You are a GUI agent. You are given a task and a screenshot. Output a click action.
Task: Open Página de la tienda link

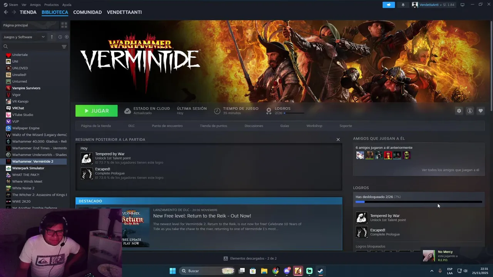pyautogui.click(x=96, y=126)
